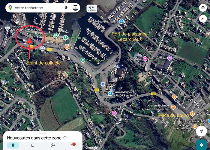This screenshot has width=210, height=150.
Task: Expand the bottom sheet drag handle
Action: click(43, 133)
